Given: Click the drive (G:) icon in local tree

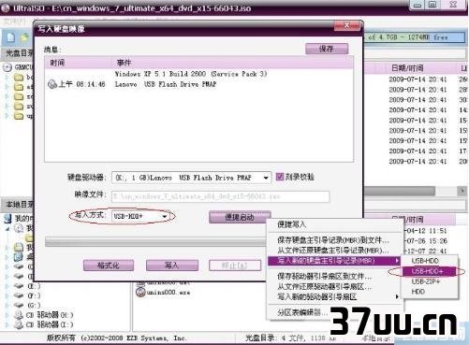Looking at the screenshot, I should tap(19, 305).
